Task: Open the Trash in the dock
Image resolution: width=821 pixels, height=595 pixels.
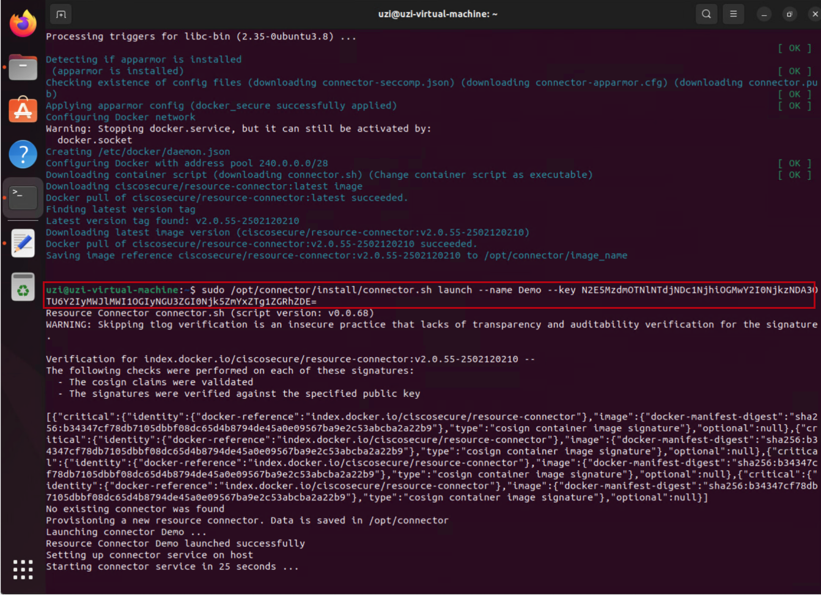Action: coord(23,287)
